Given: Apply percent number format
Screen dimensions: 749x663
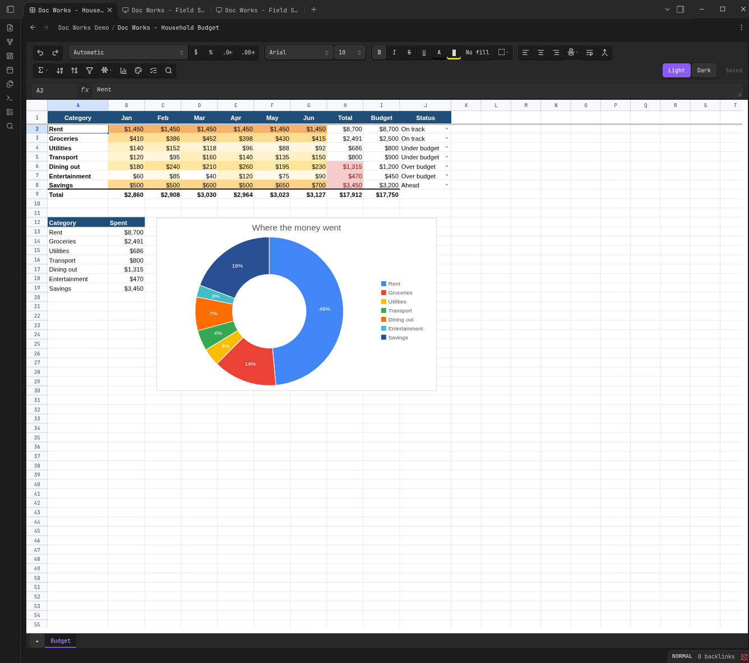Looking at the screenshot, I should pyautogui.click(x=211, y=53).
